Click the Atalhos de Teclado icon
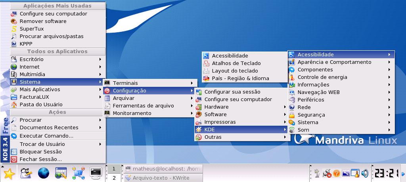 [x=206, y=63]
